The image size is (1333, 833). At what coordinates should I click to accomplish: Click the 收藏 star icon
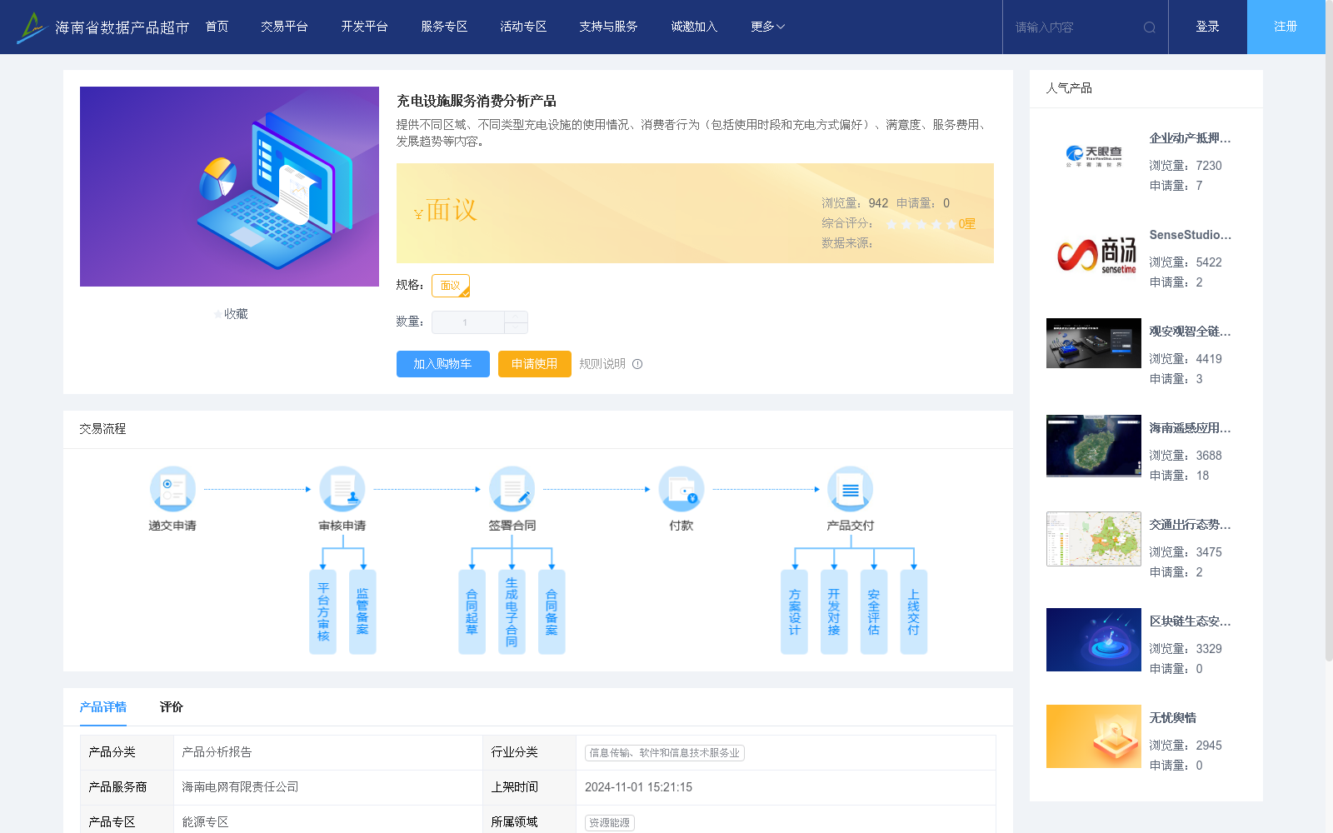[x=218, y=314]
